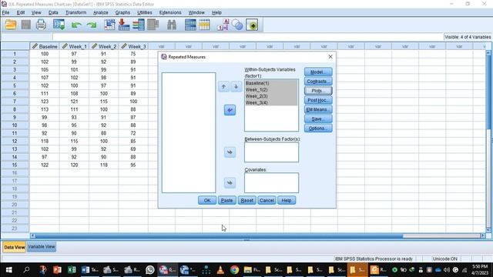
Task: Click the Go to case icon
Action: coord(109,25)
